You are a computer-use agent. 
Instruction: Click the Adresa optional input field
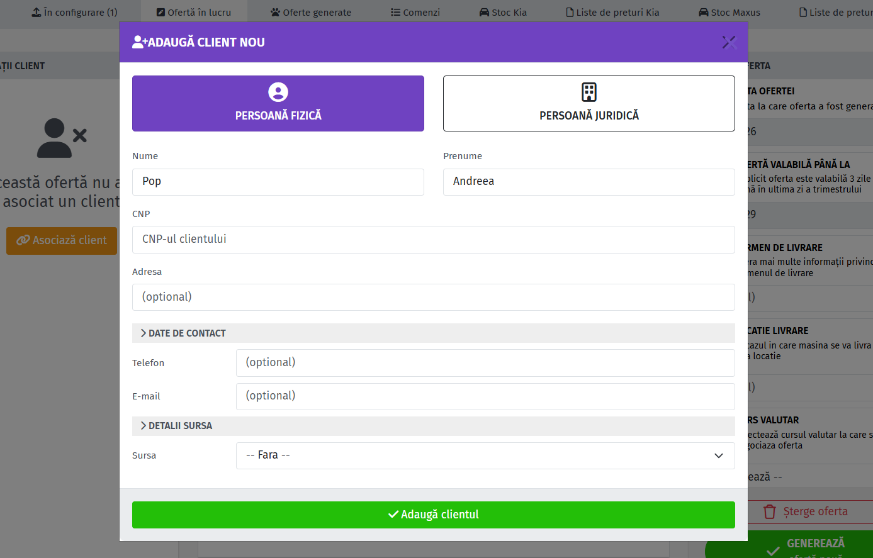pyautogui.click(x=434, y=297)
